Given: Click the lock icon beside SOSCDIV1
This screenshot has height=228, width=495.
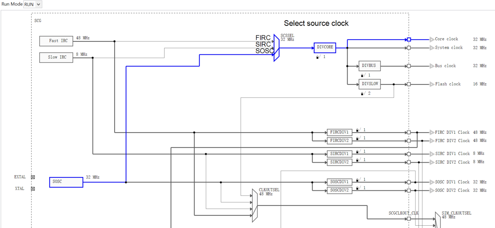Looking at the screenshot, I should coord(357,179).
